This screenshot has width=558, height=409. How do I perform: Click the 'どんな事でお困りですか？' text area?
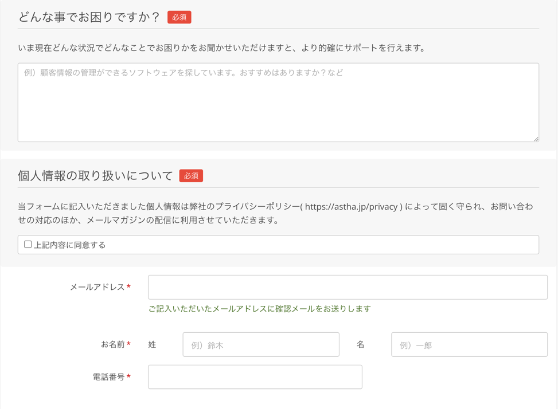click(278, 103)
